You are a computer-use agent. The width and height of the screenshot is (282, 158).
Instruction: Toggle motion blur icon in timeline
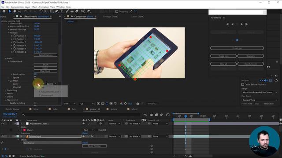pos(161,115)
